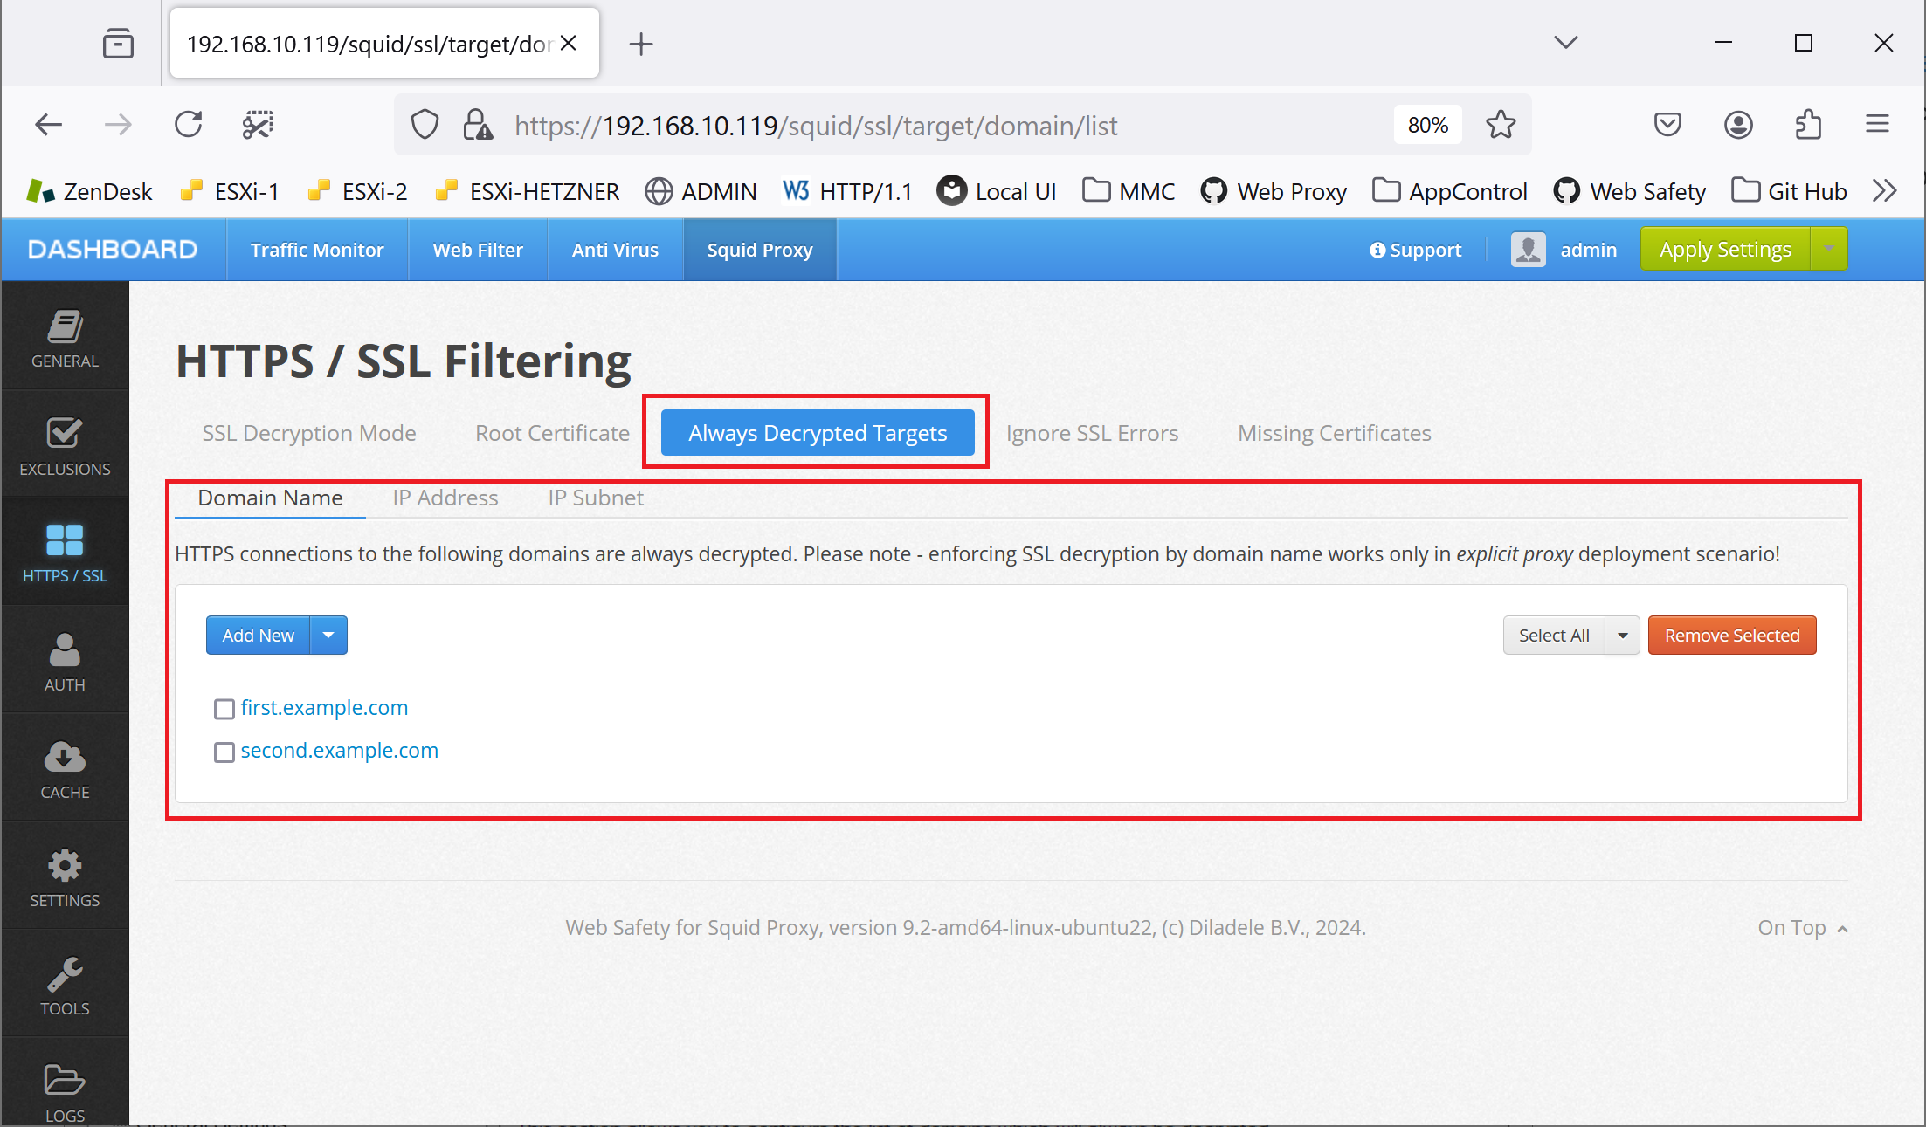Image resolution: width=1926 pixels, height=1127 pixels.
Task: Open the Squid Proxy menu
Action: (760, 250)
